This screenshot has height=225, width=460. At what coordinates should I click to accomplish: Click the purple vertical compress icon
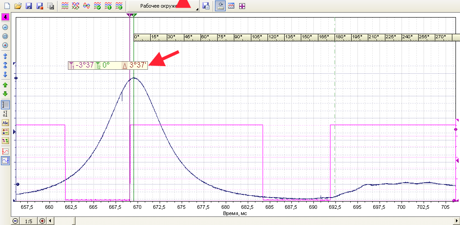tap(242, 5)
